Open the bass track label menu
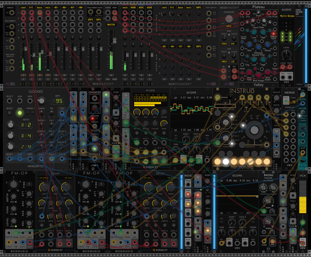The width and height of the screenshot is (311, 257). pyautogui.click(x=40, y=8)
